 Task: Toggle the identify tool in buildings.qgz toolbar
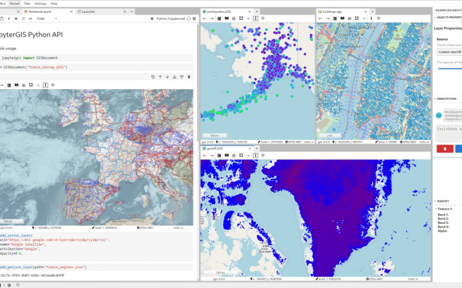pyautogui.click(x=372, y=18)
